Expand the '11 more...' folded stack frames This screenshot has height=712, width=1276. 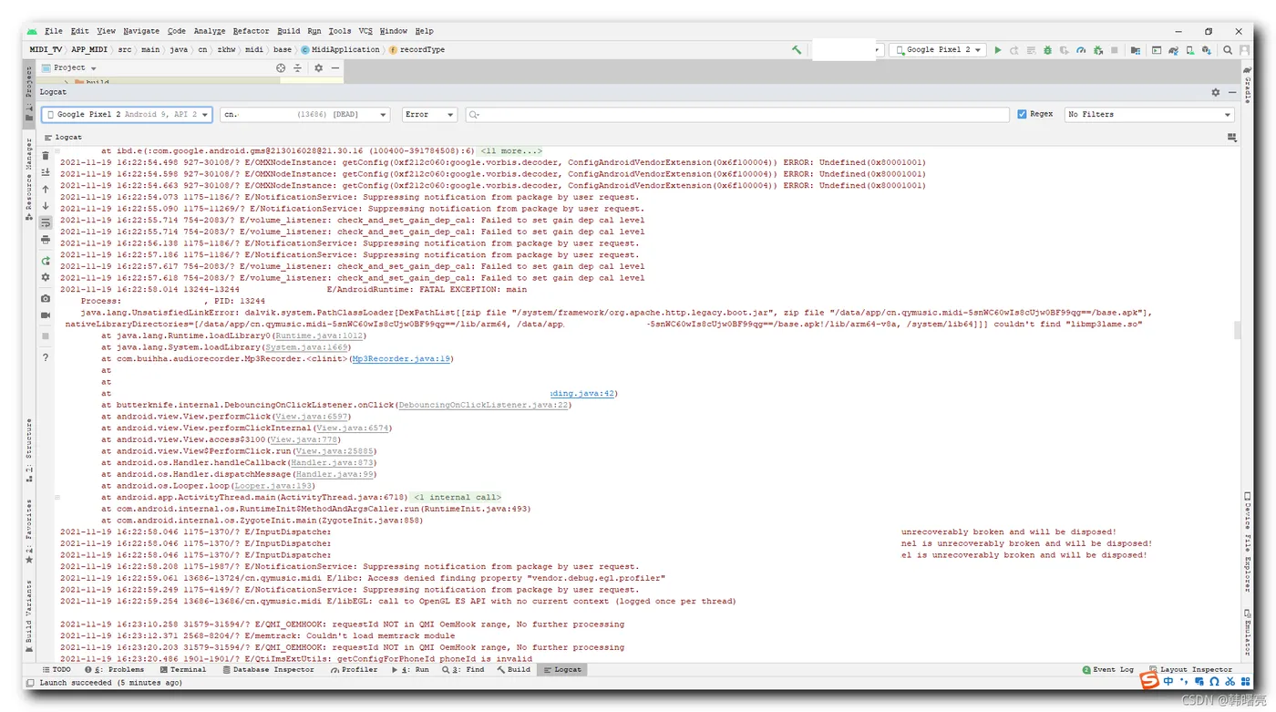tap(510, 150)
